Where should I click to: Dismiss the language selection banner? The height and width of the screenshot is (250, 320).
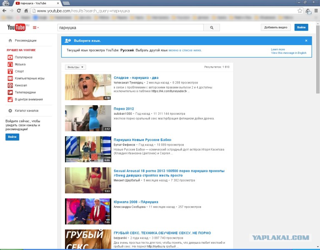click(306, 40)
